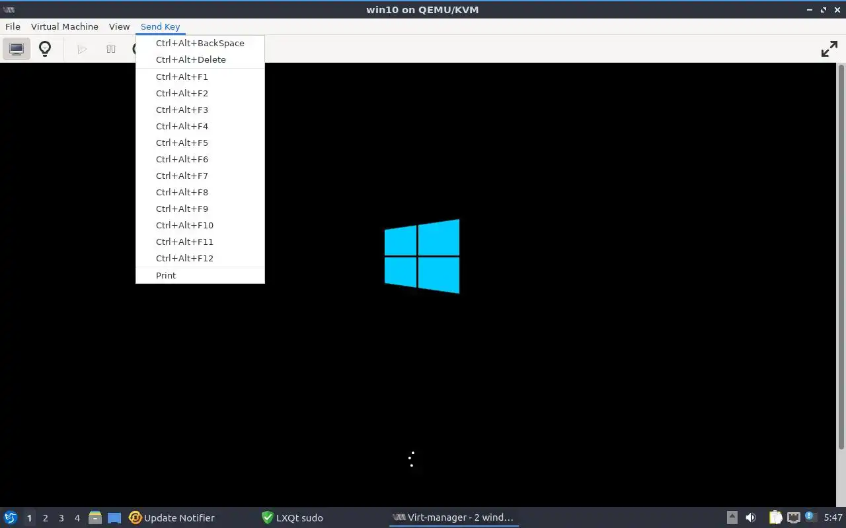Switch to virtual desktop 4
Screen dimensions: 846x528
pos(77,518)
